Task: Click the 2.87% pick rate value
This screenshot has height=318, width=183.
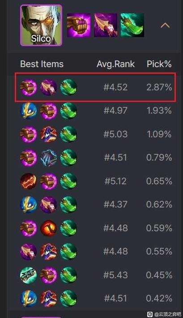Action: [x=159, y=87]
